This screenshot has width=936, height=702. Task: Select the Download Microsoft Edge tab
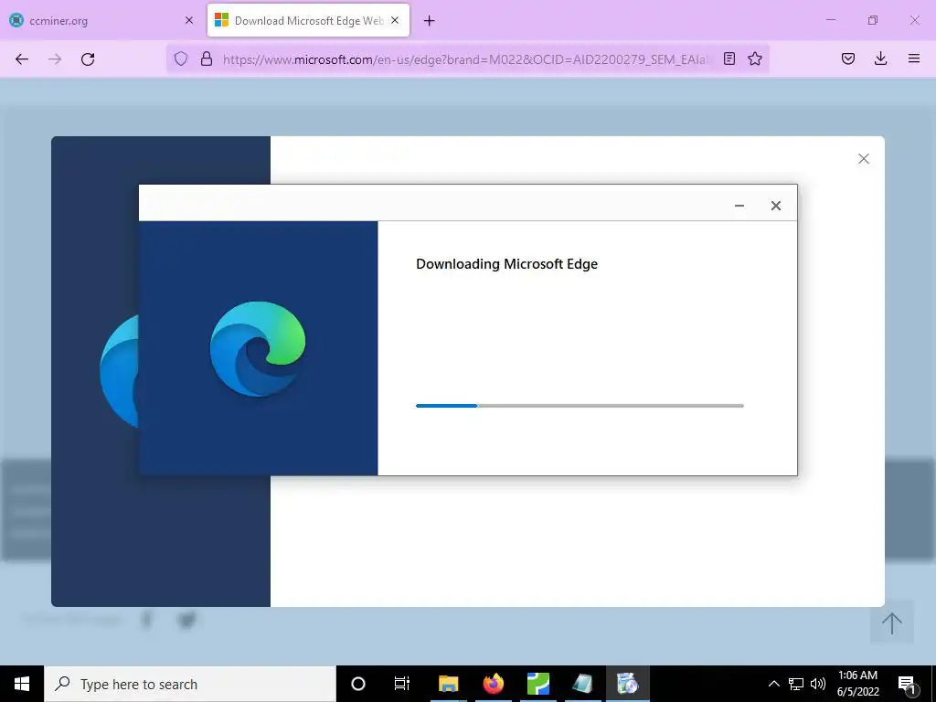[308, 21]
